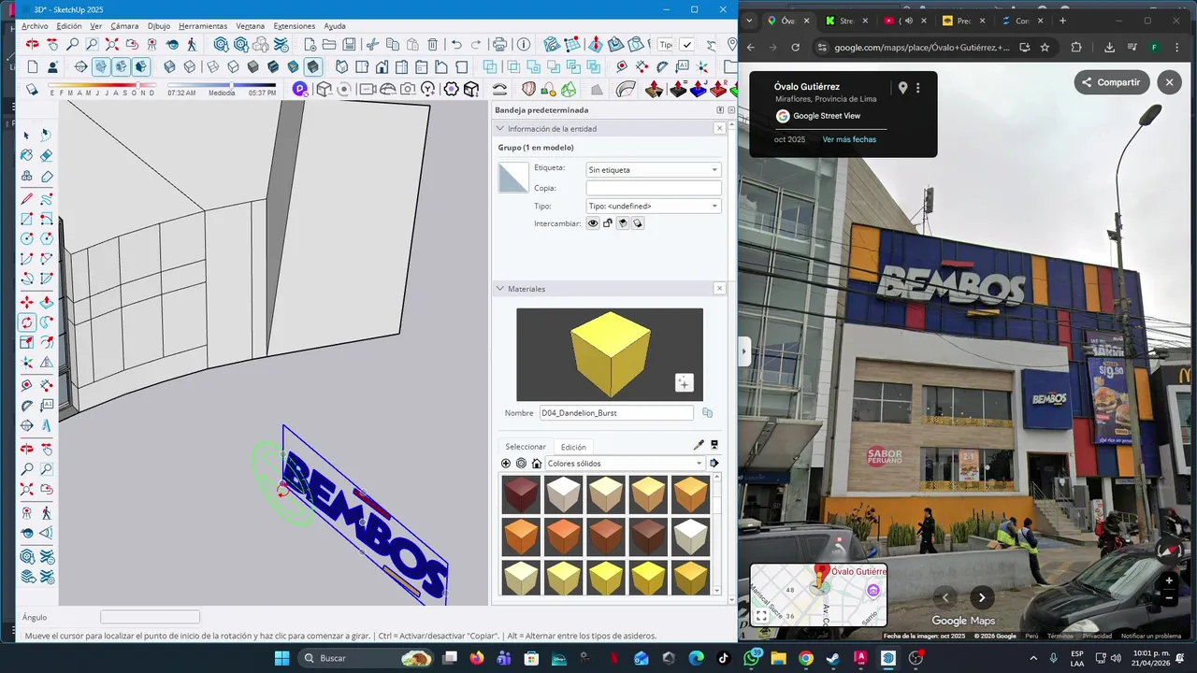Collapse the Materiales panel
The image size is (1197, 673).
500,289
